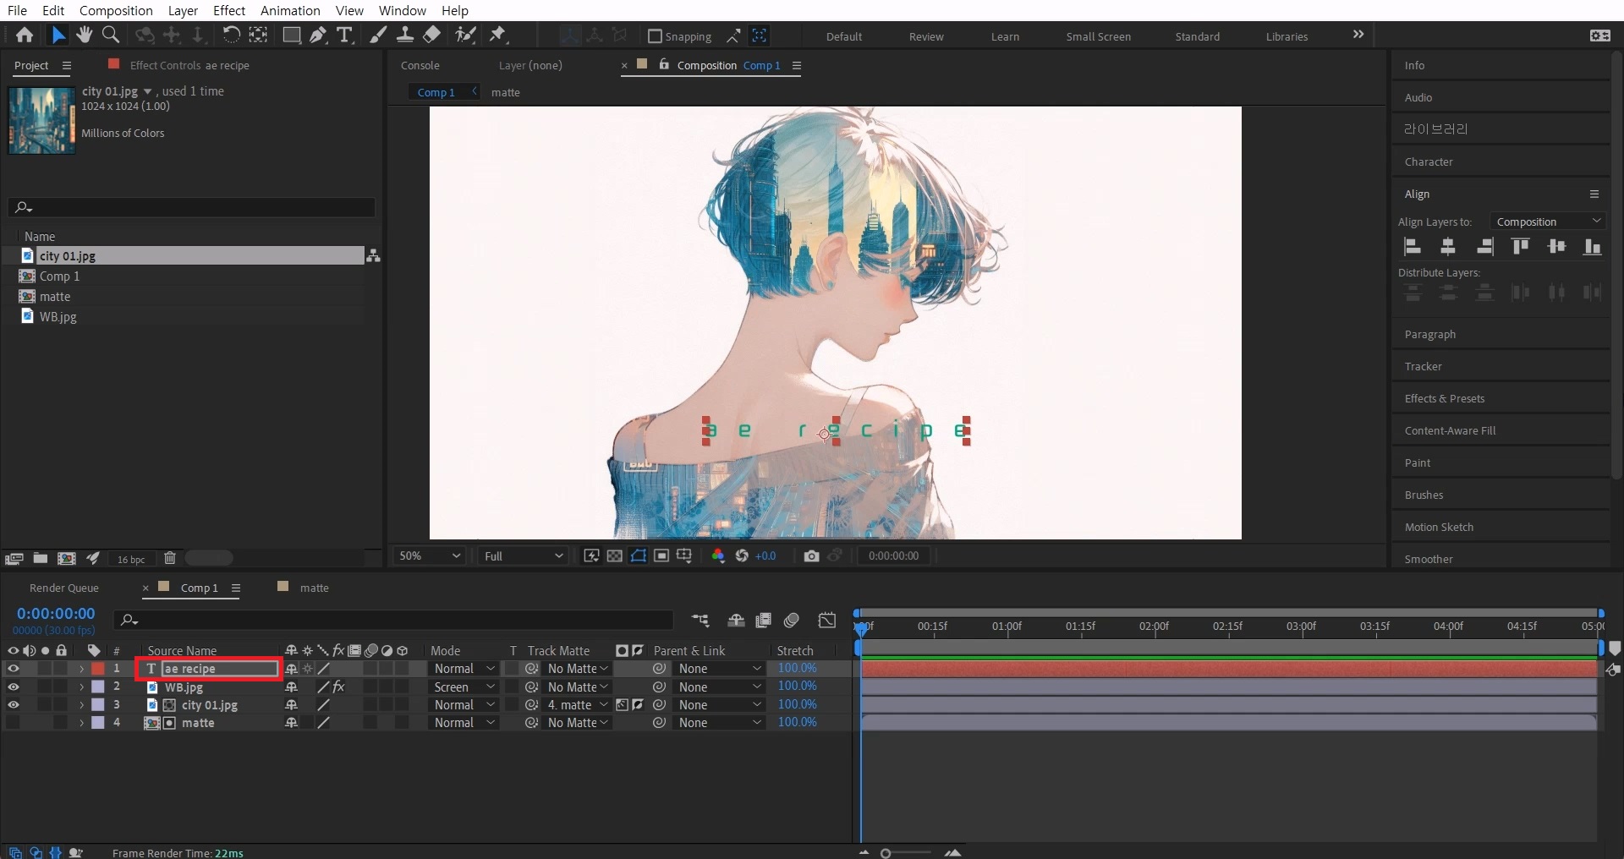1624x859 pixels.
Task: Click Create New Composition icon in Project panel
Action: pos(67,558)
